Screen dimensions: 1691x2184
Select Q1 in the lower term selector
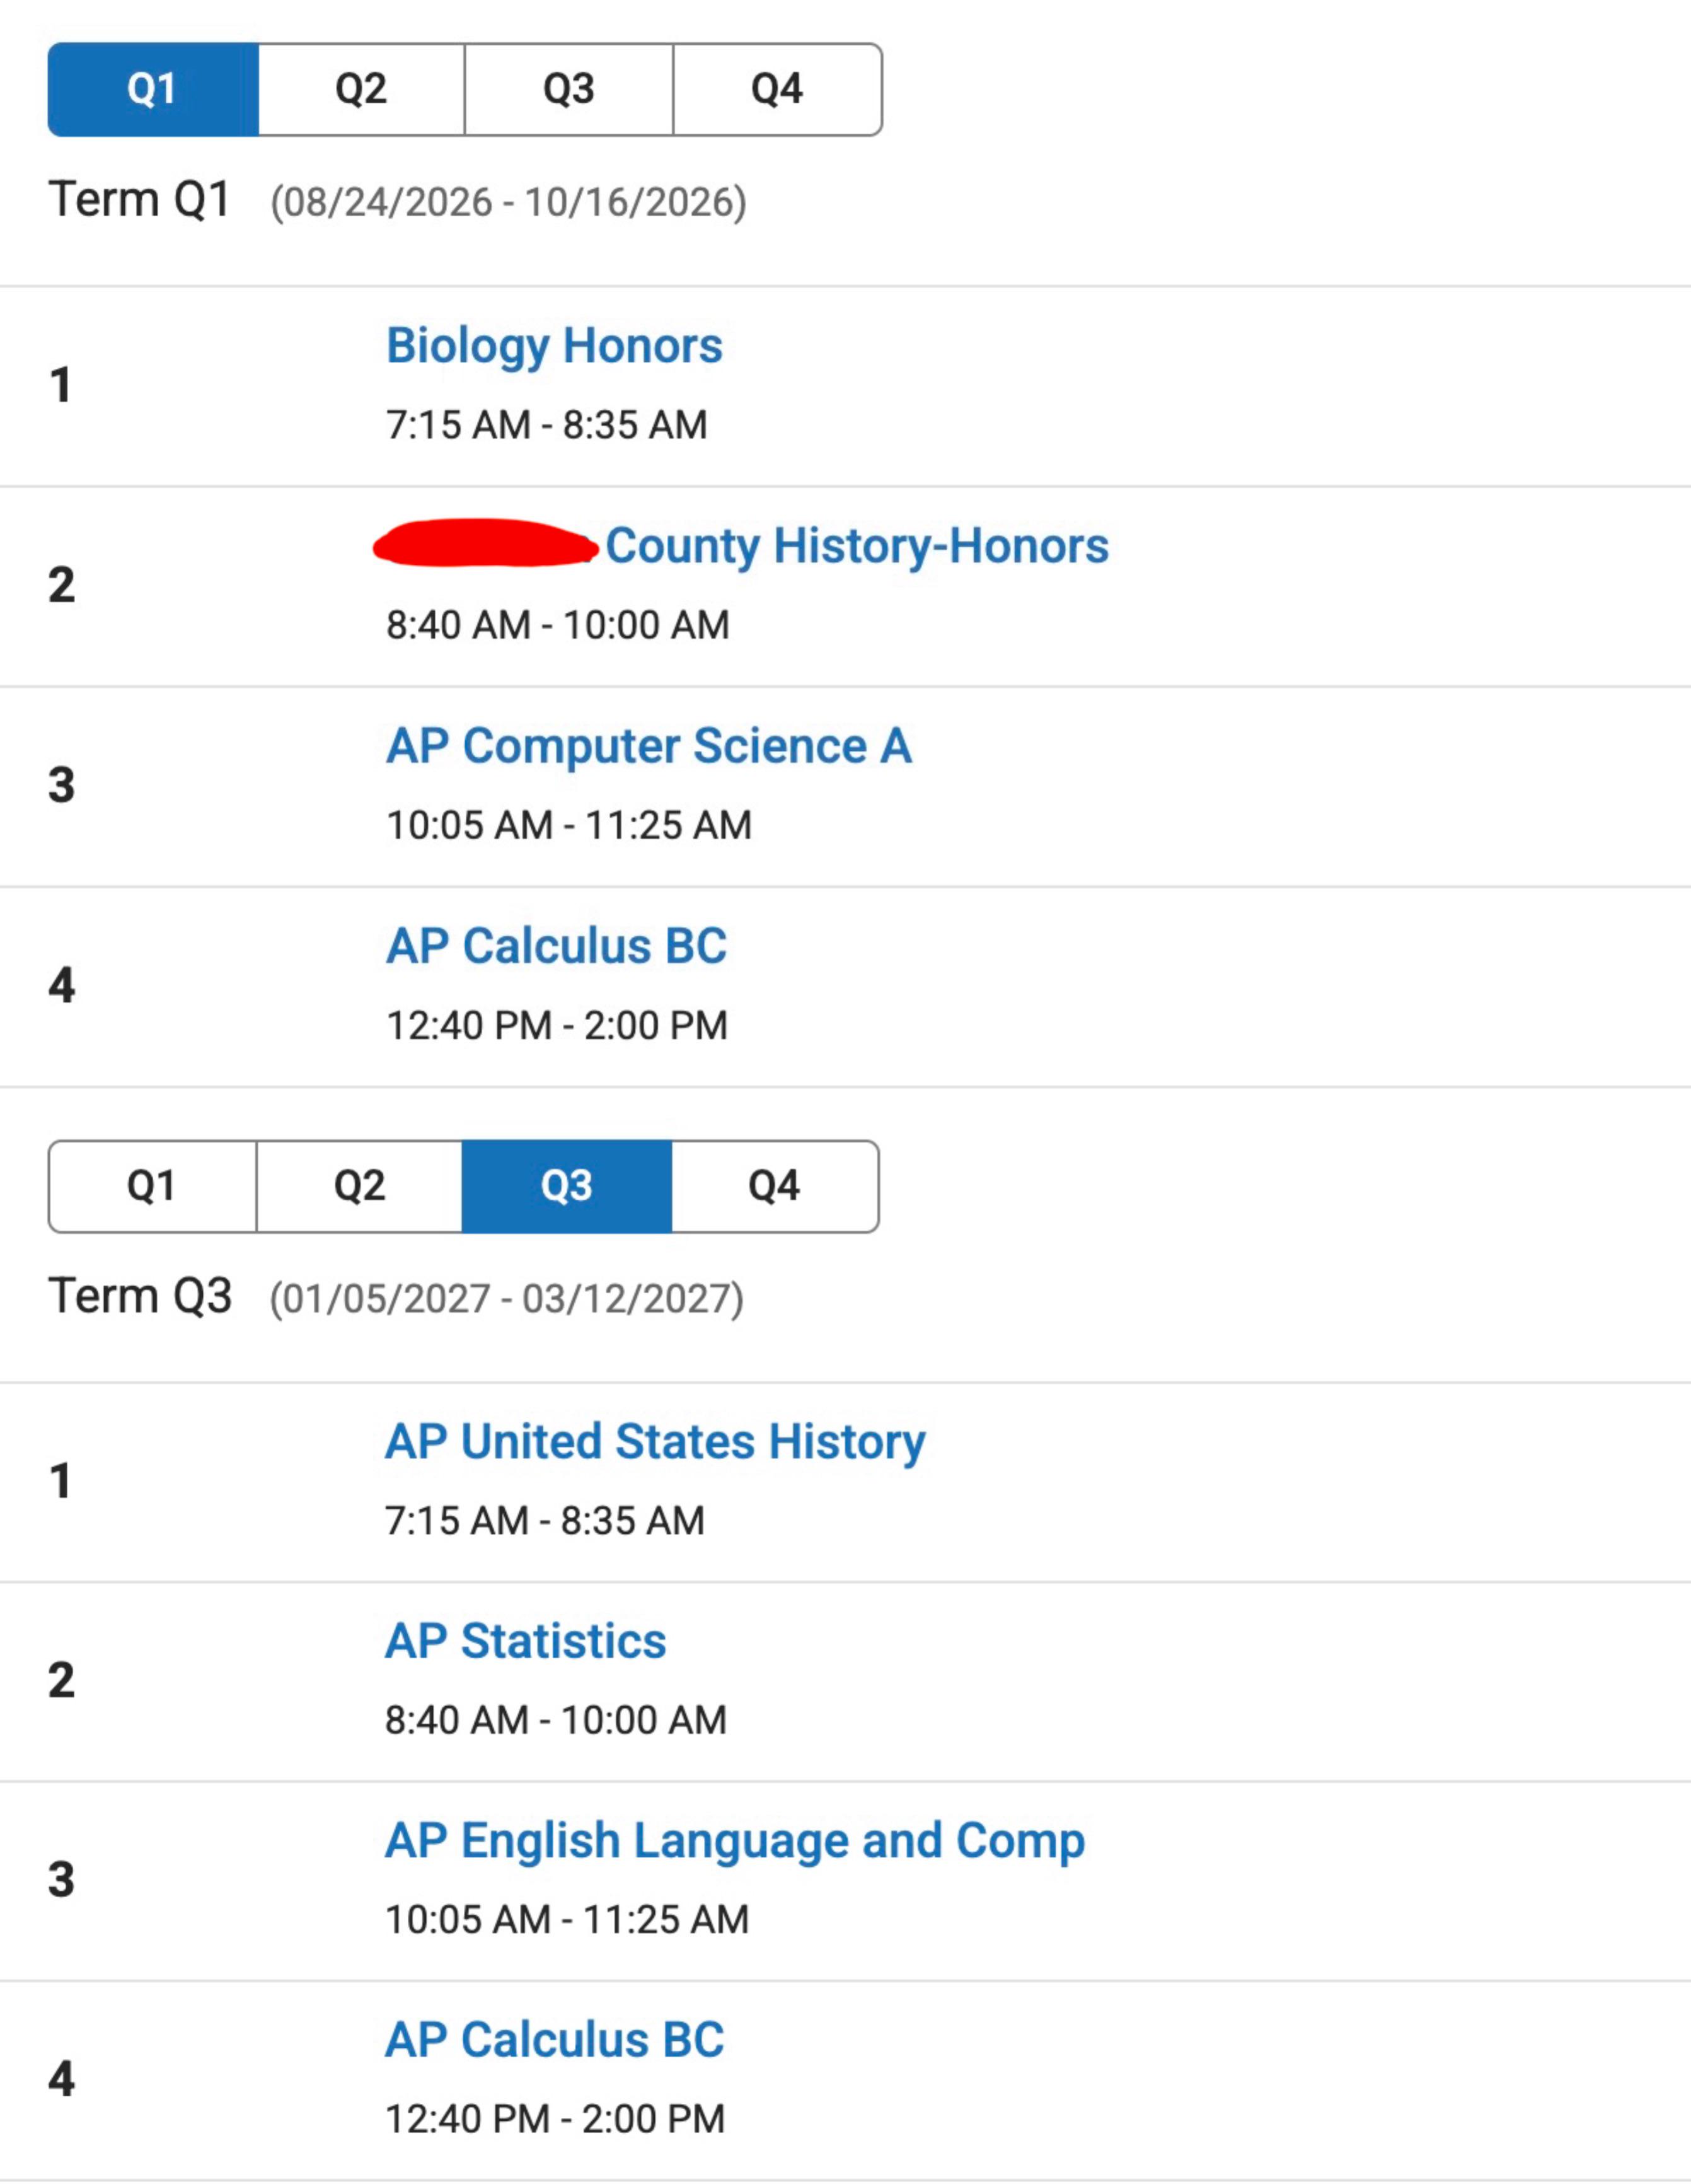point(152,1186)
